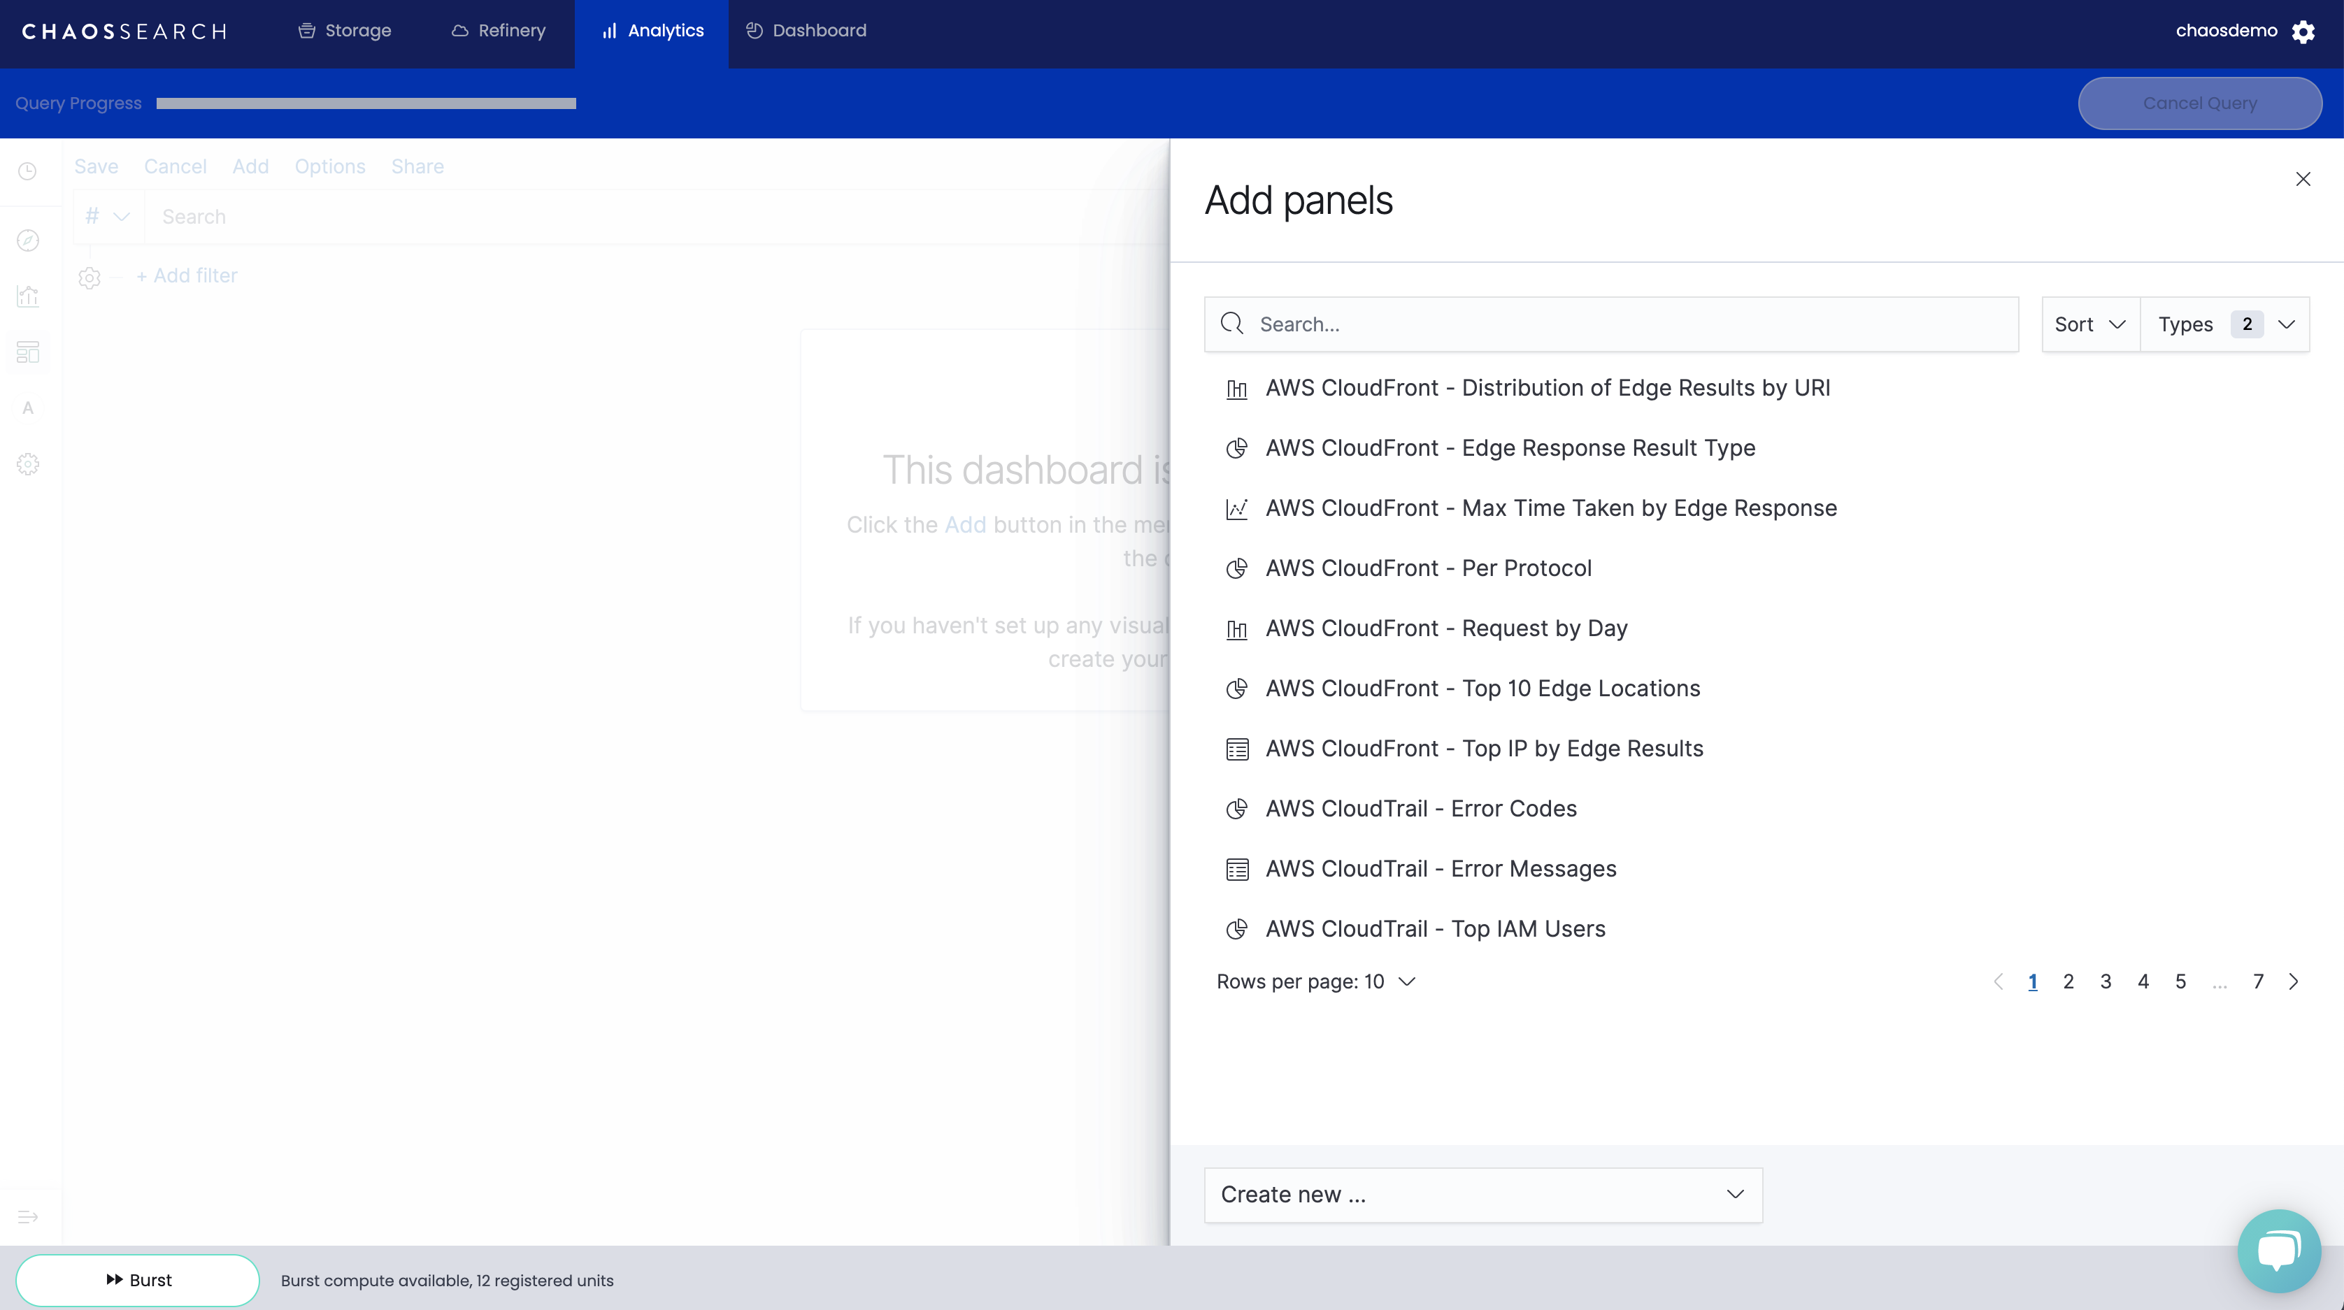This screenshot has height=1310, width=2344.
Task: Go to page 2 of panels
Action: (2068, 981)
